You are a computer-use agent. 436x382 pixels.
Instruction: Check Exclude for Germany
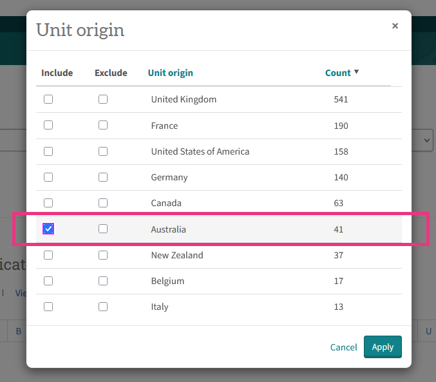[x=103, y=177]
